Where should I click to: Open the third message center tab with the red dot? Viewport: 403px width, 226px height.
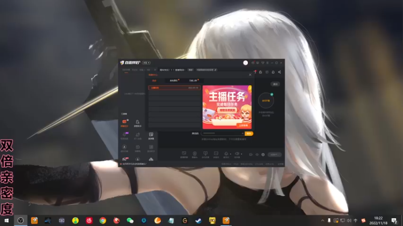click(x=194, y=81)
